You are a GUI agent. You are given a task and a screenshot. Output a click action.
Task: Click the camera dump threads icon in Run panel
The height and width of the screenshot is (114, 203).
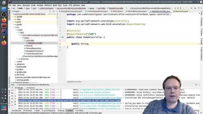[x=12, y=93]
